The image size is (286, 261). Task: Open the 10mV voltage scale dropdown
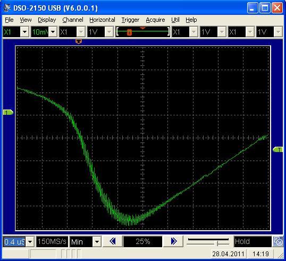(53, 32)
